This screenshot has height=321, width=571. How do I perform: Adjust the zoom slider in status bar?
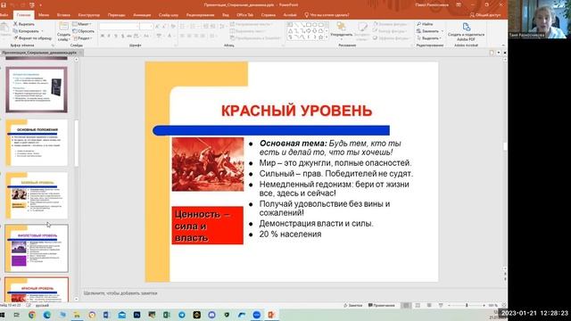(x=467, y=305)
